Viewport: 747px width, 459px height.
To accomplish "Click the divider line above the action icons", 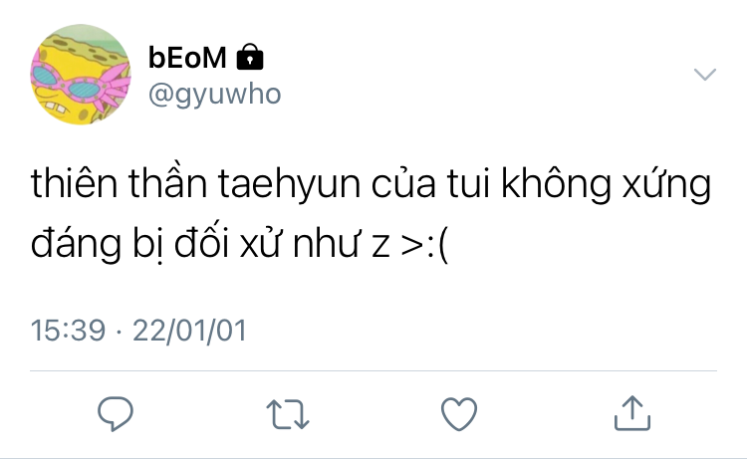I will point(373,370).
